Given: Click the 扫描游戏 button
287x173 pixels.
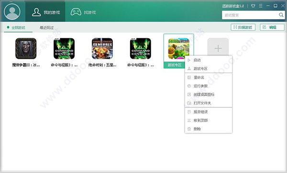Looking at the screenshot, I should pos(243,27).
